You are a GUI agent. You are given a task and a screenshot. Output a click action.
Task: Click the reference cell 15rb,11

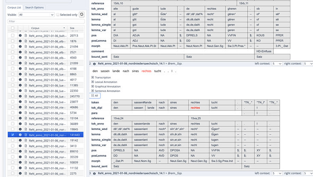(263, 3)
